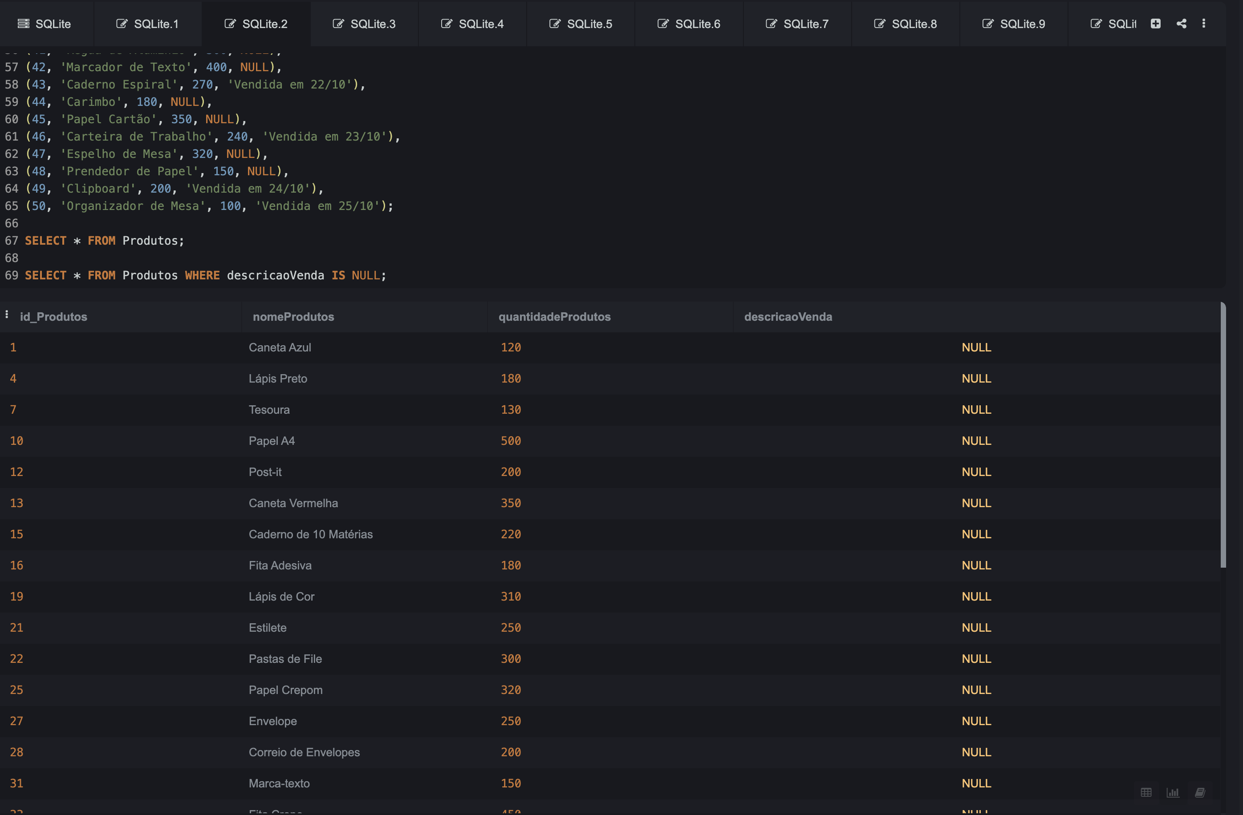Click the 'Caneta Vermelha' cell
The width and height of the screenshot is (1243, 815).
293,504
